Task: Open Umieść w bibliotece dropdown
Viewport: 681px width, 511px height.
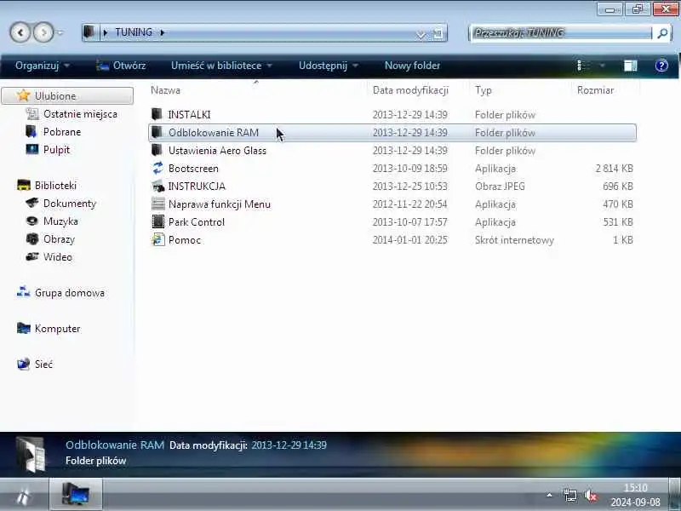Action: tap(221, 66)
